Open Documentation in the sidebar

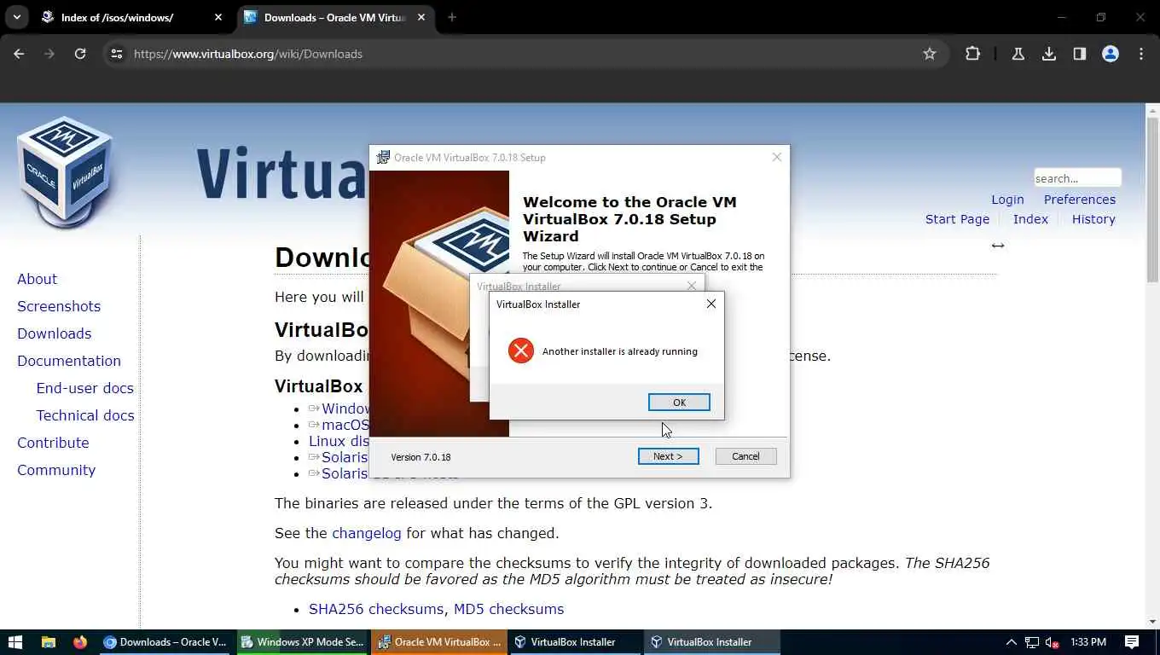point(69,361)
